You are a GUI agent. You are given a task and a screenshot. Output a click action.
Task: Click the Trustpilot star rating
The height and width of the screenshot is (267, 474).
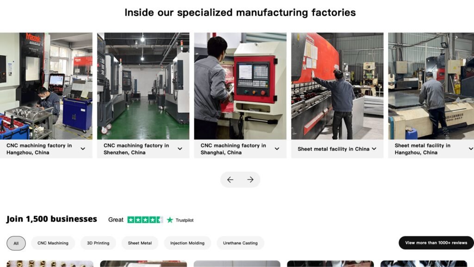click(145, 220)
